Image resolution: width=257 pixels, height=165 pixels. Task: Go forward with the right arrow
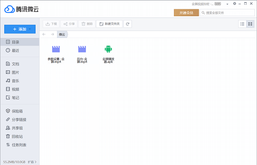pos(52,34)
